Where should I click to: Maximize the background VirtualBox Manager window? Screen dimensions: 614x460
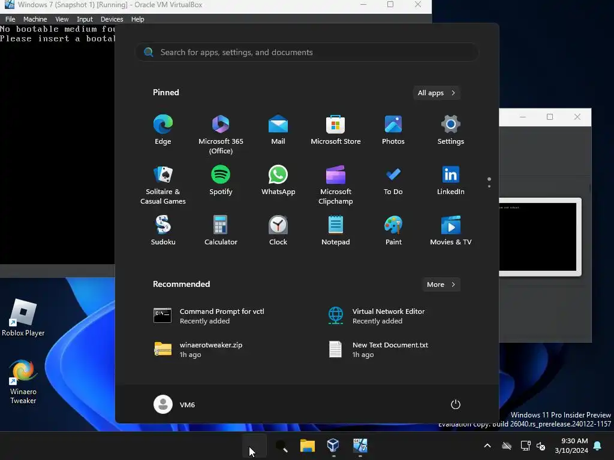pos(550,117)
